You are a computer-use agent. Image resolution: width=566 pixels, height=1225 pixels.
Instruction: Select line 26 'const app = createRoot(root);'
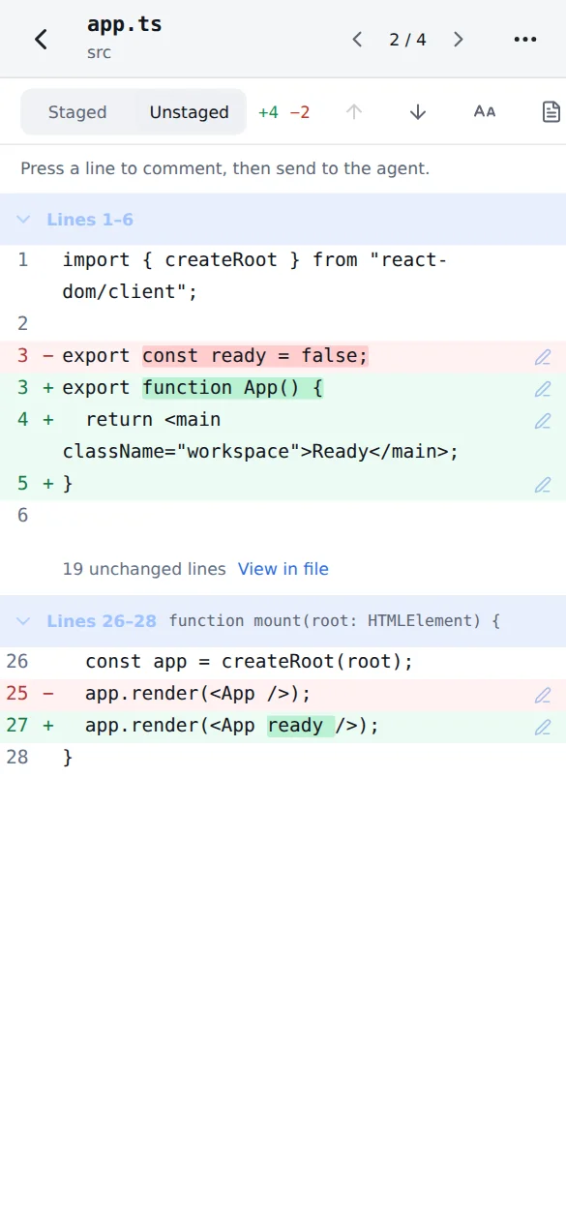coord(283,663)
